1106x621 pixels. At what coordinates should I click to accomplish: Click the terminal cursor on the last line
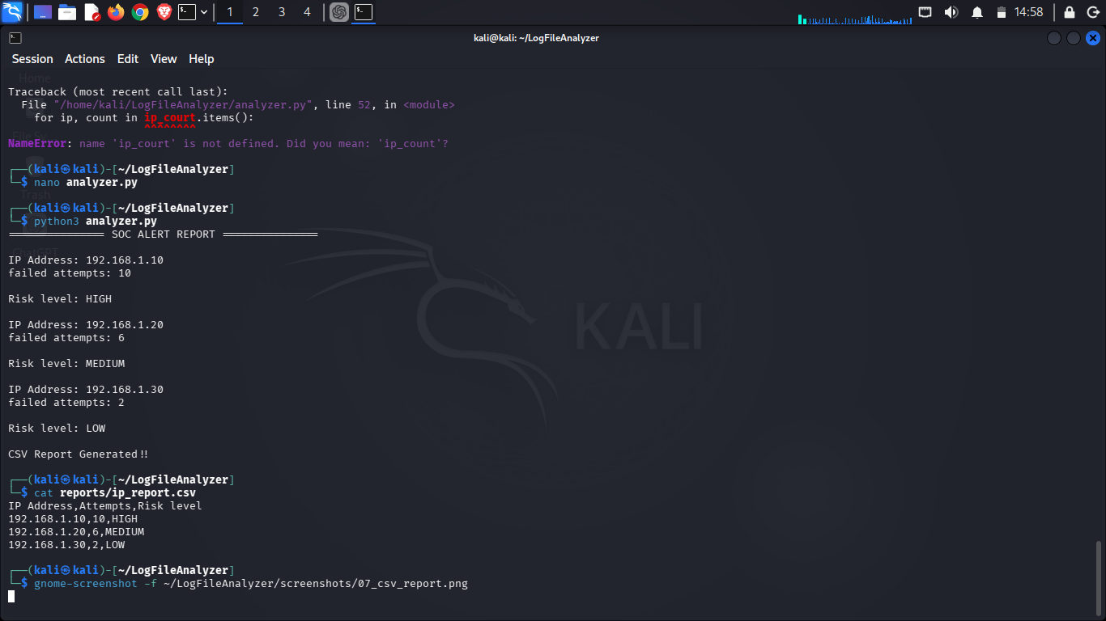click(x=11, y=597)
